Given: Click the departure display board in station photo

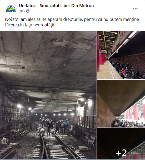Looking at the screenshot, I should (x=104, y=52).
